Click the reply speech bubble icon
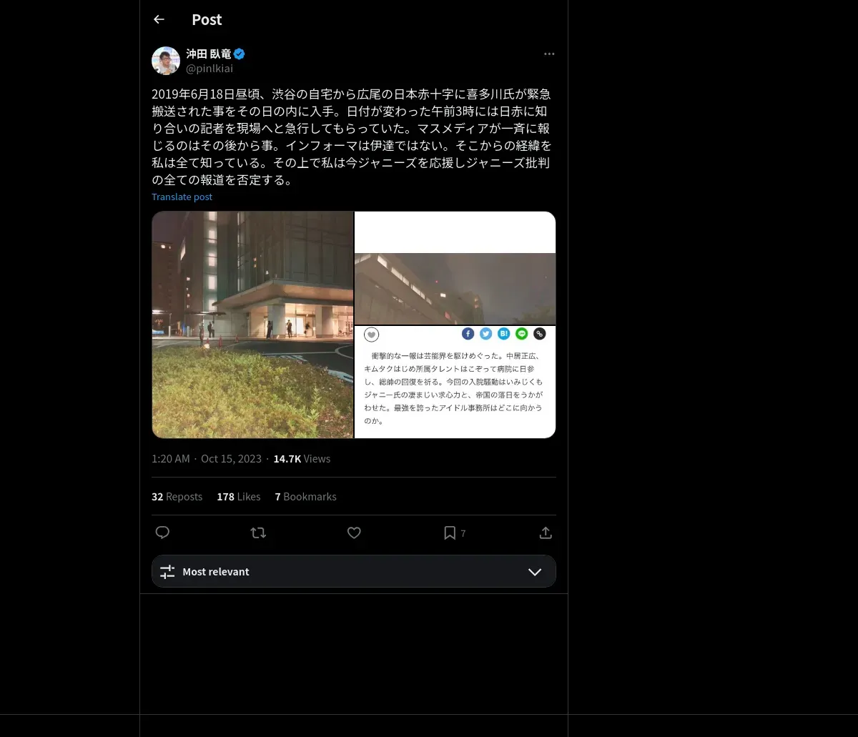This screenshot has width=858, height=737. [x=162, y=533]
